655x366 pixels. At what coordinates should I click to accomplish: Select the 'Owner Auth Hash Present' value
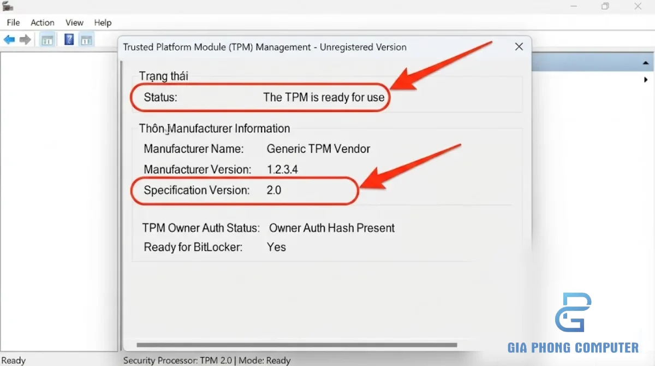[332, 228]
